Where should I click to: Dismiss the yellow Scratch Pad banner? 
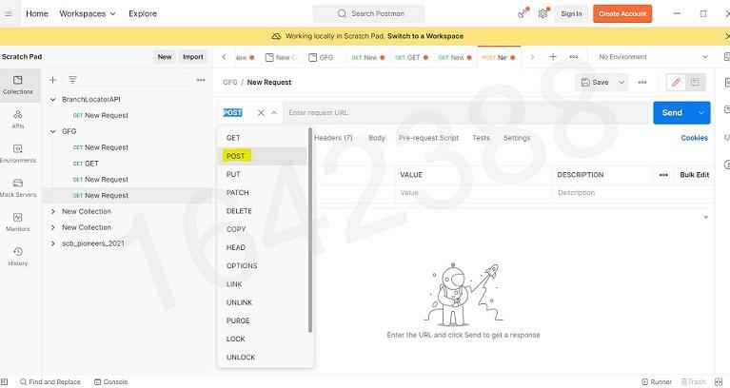tap(727, 36)
